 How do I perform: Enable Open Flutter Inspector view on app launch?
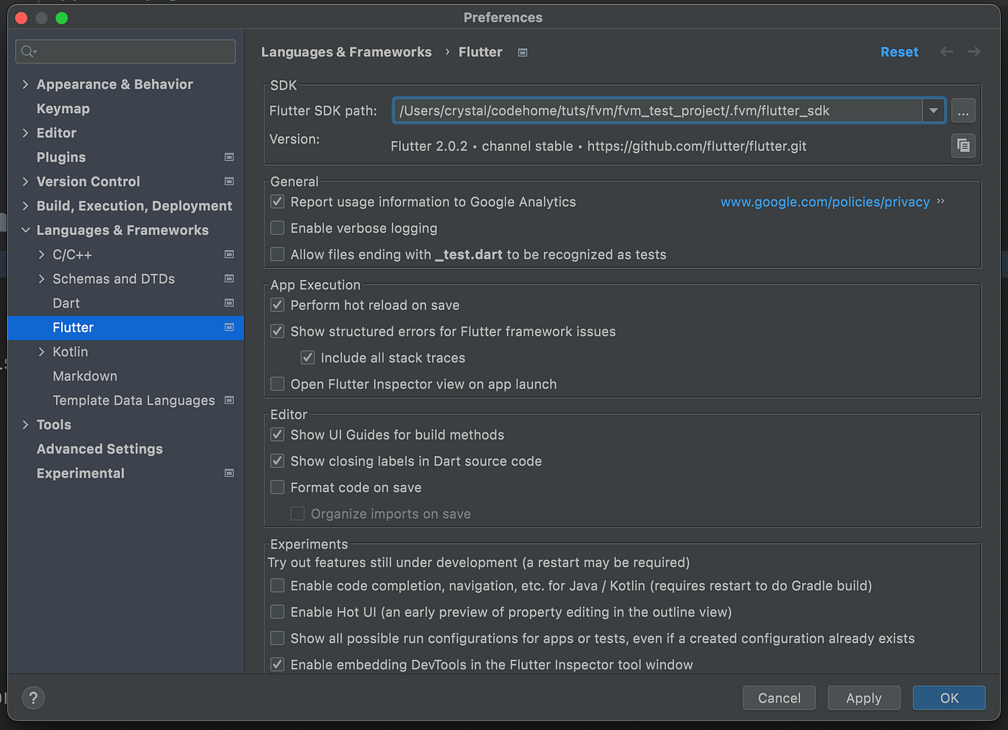click(277, 384)
